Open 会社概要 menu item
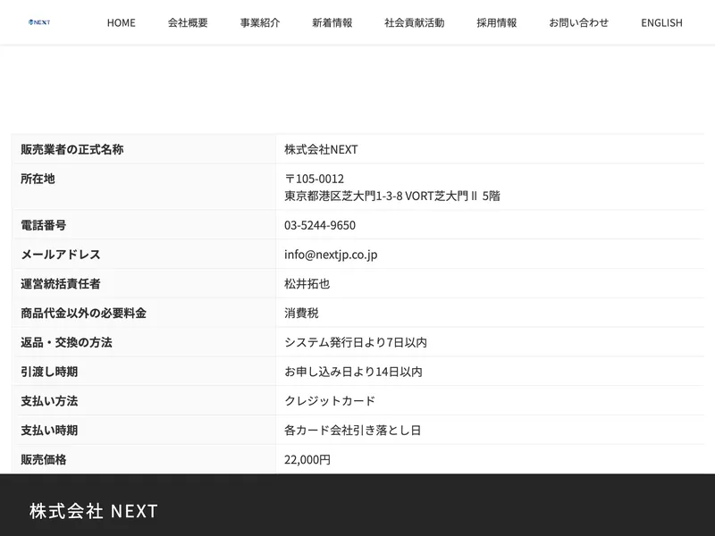715x536 pixels. [188, 23]
